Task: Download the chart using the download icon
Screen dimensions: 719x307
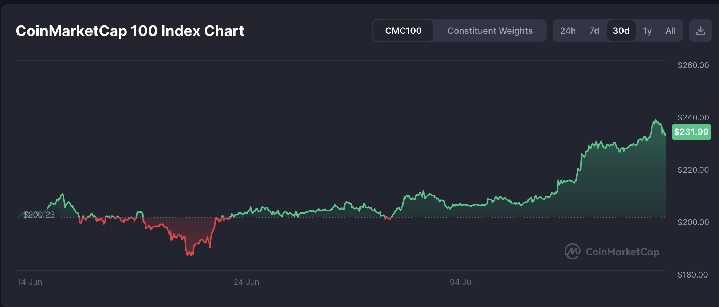Action: 700,31
